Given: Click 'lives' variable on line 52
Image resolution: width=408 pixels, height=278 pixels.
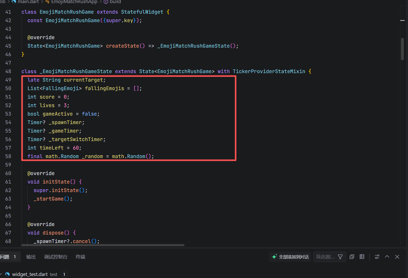Looking at the screenshot, I should pyautogui.click(x=47, y=105).
